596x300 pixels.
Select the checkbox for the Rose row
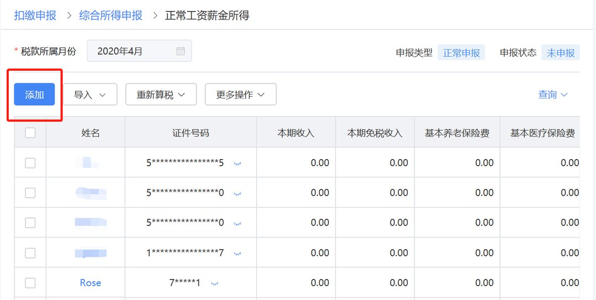point(30,283)
